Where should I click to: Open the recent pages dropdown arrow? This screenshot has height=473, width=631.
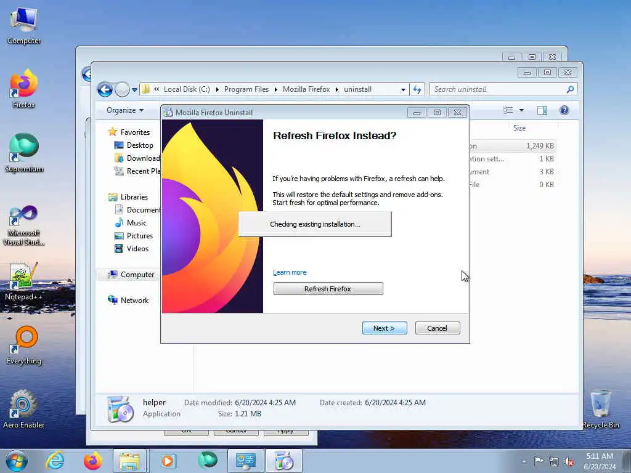click(x=134, y=89)
